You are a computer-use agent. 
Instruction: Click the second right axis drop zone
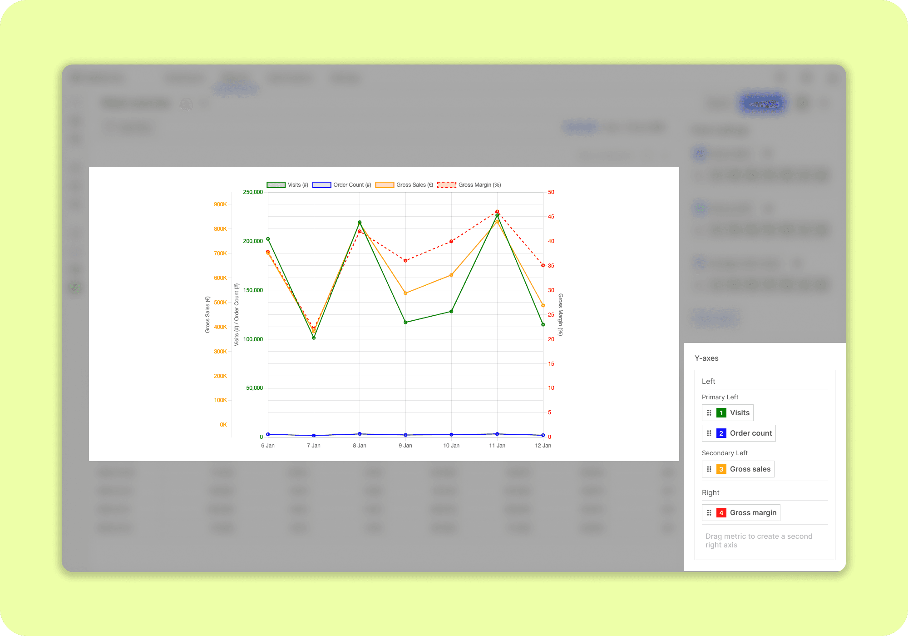click(759, 541)
